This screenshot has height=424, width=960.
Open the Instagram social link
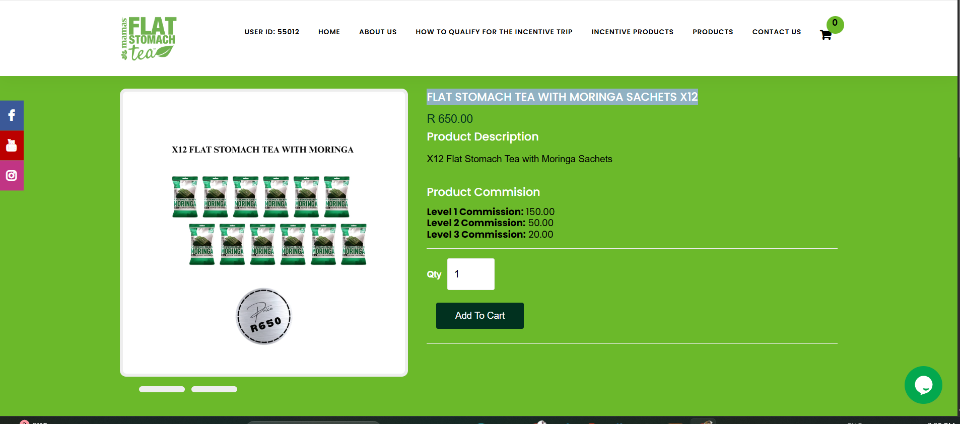(x=12, y=175)
